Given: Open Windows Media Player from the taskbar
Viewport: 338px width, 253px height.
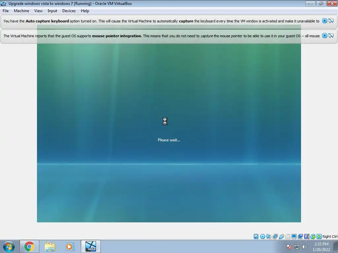Looking at the screenshot, I should pos(70,246).
